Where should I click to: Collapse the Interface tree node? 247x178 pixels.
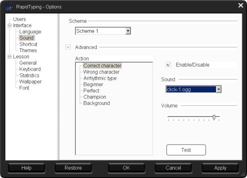pyautogui.click(x=9, y=25)
